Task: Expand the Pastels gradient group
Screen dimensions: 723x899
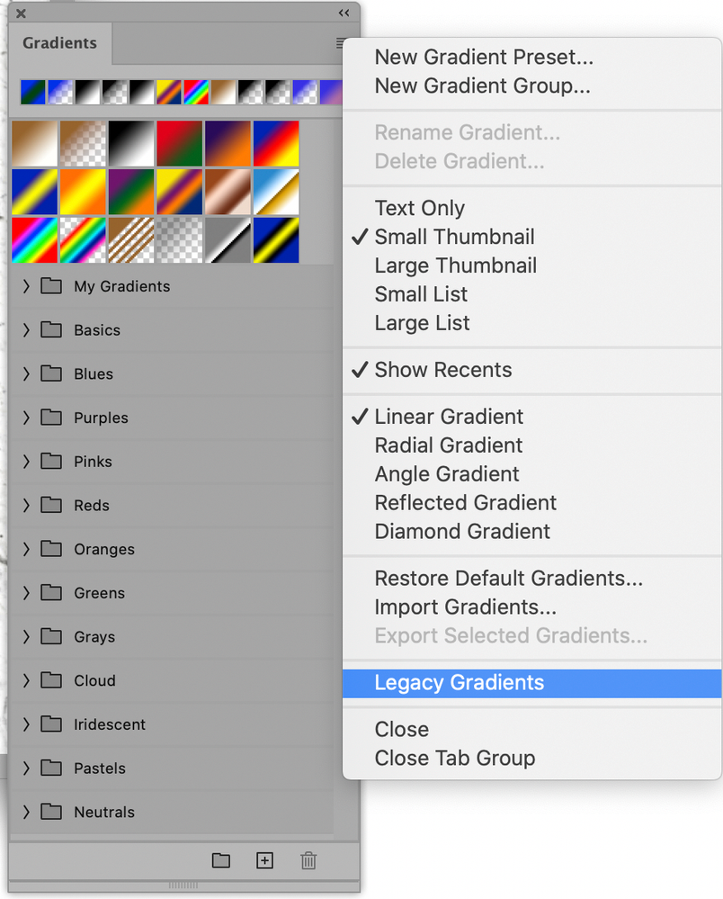Action: pos(25,768)
